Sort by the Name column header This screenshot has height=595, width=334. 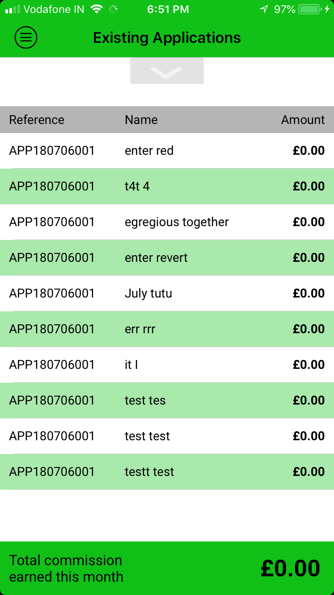tap(141, 120)
